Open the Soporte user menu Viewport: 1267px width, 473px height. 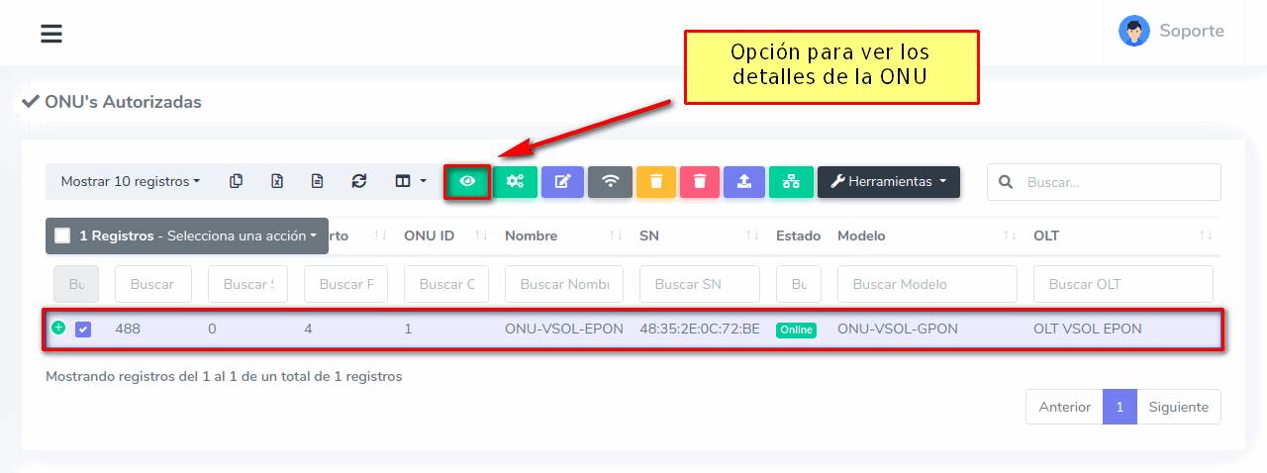click(1172, 31)
